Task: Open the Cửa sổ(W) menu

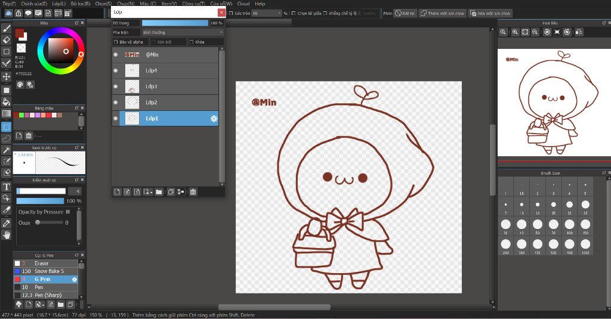Action: (221, 4)
